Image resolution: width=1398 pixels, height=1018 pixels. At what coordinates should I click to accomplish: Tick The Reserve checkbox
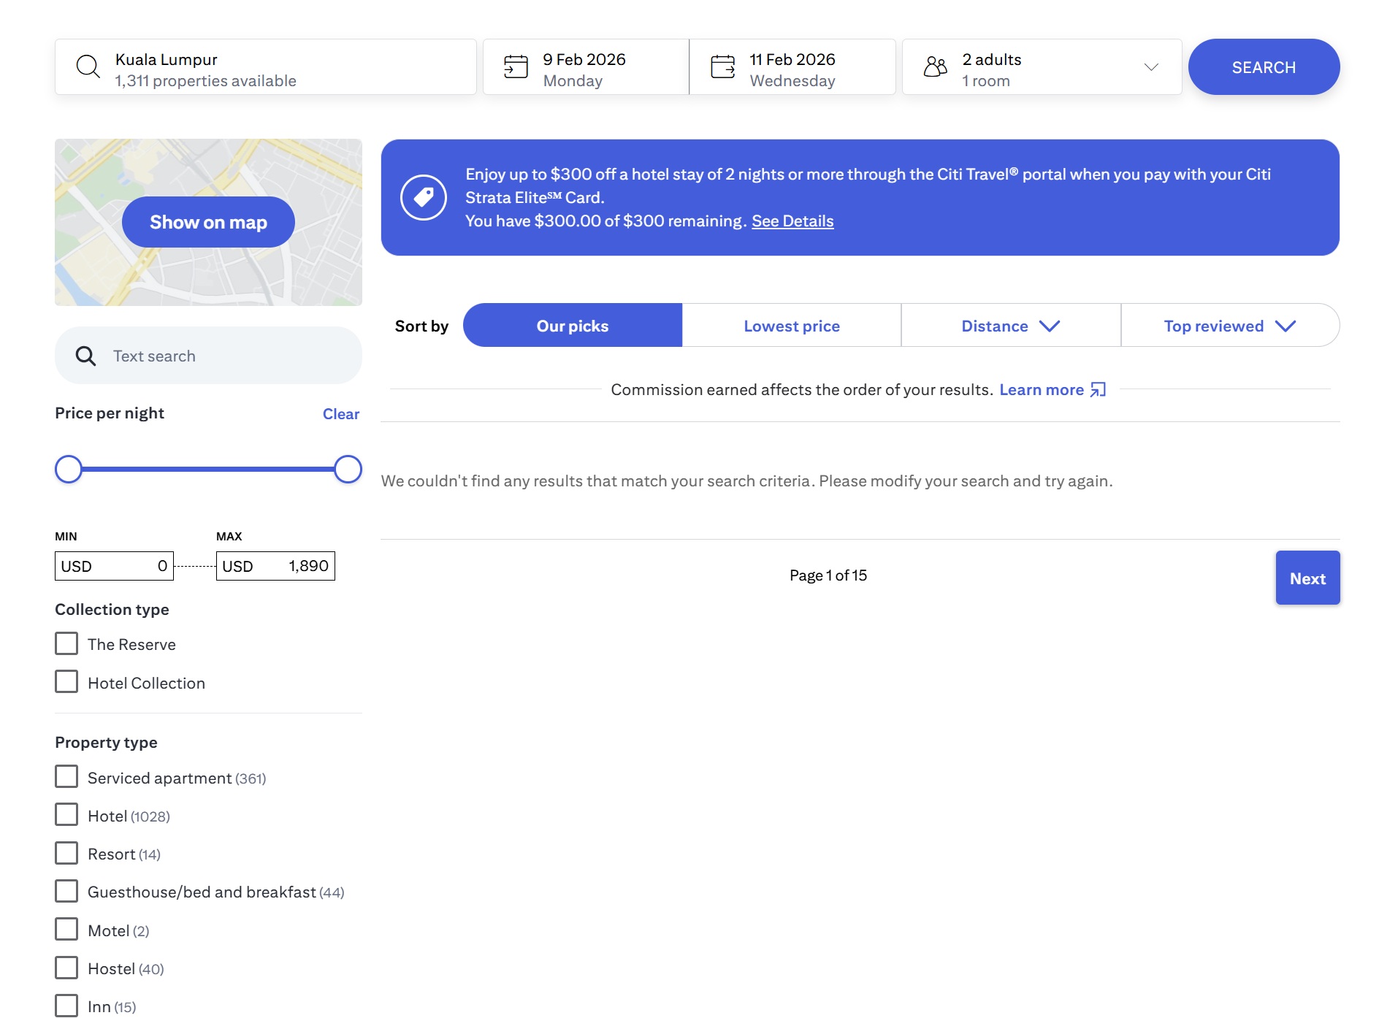click(x=66, y=644)
